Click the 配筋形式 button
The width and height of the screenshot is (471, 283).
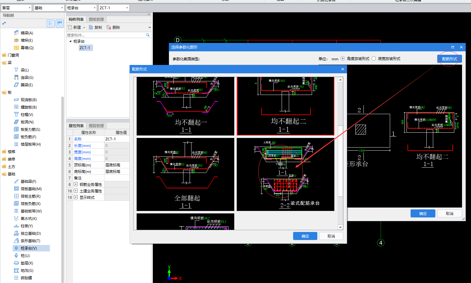click(x=450, y=59)
